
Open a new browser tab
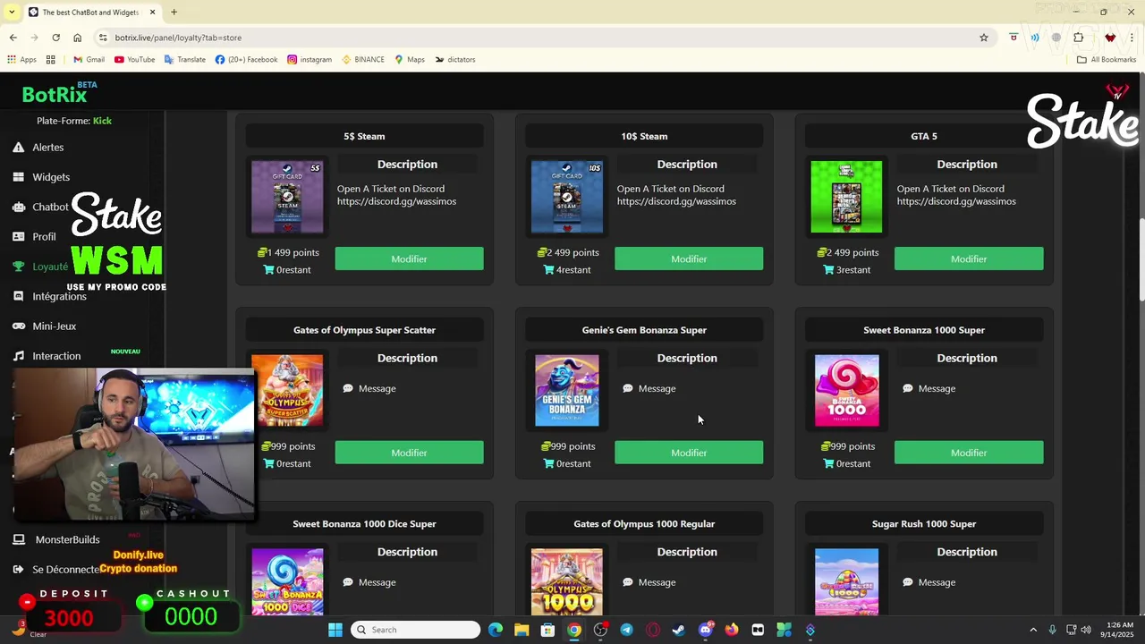pyautogui.click(x=174, y=12)
